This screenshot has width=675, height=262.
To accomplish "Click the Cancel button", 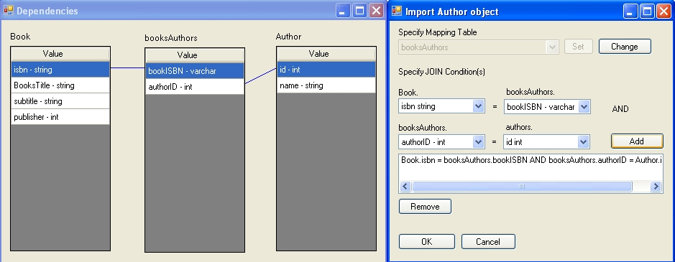I will click(x=488, y=242).
